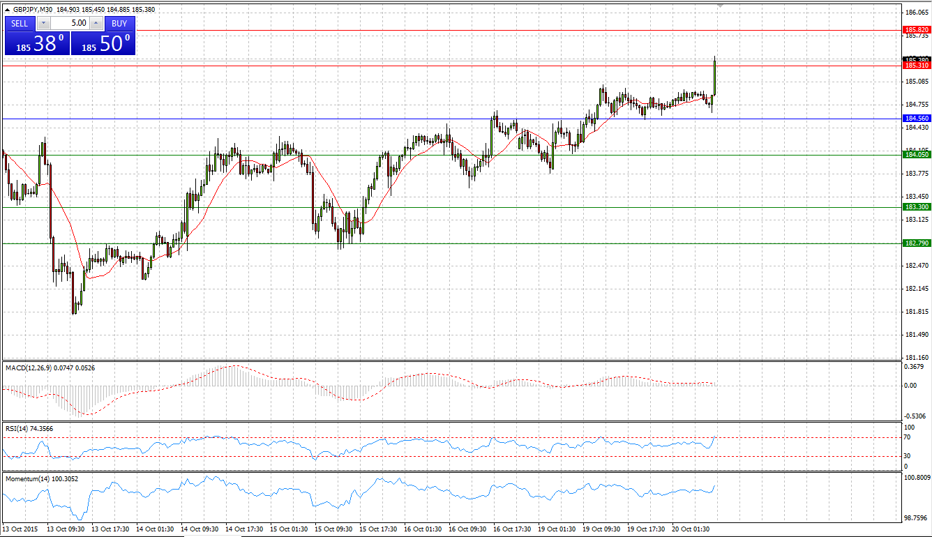Click the chart shift triangle marker at top
This screenshot has width=932, height=537.
pos(720,6)
